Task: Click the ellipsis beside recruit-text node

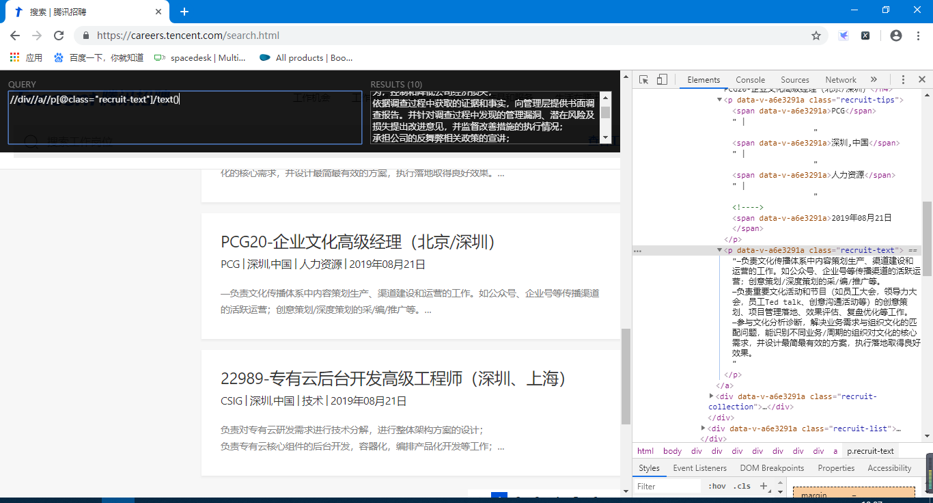Action: point(637,251)
